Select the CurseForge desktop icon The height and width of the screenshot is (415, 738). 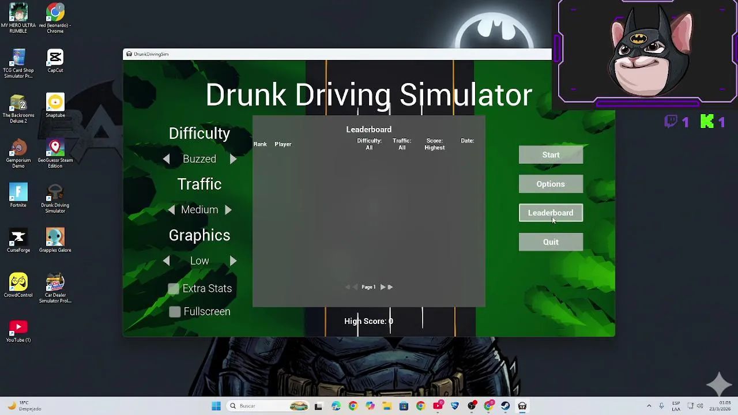(x=18, y=241)
